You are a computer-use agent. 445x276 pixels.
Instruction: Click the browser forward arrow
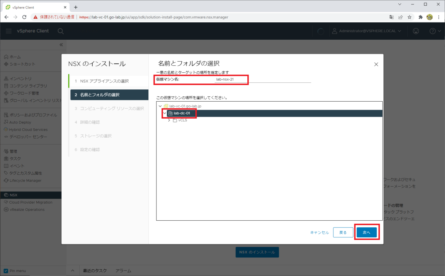15,17
